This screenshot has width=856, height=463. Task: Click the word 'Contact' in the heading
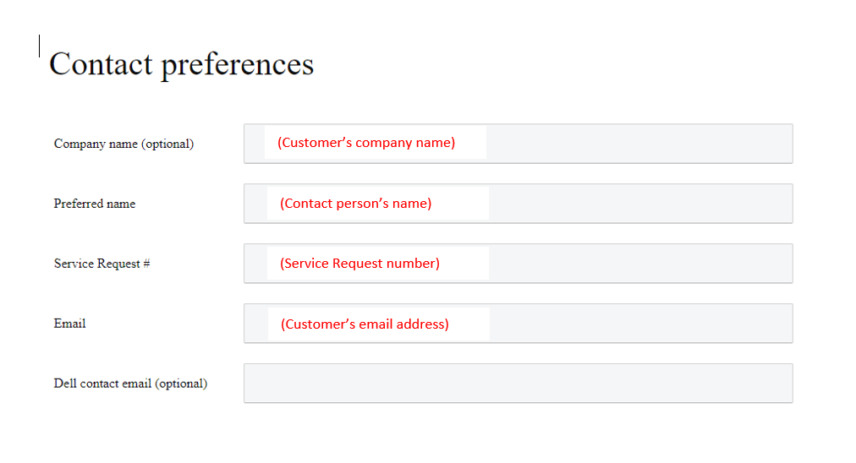tap(102, 64)
